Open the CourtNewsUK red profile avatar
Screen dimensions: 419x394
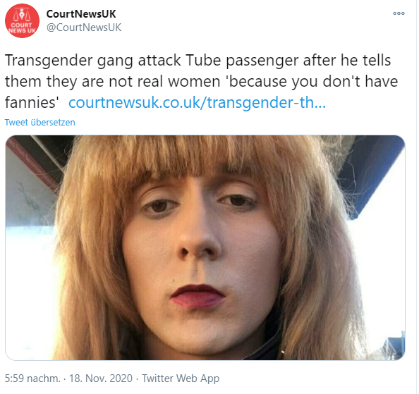pos(22,20)
